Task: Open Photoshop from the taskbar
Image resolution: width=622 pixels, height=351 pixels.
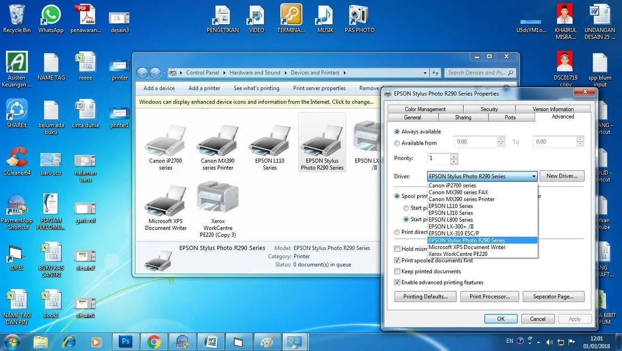Action: 125,341
